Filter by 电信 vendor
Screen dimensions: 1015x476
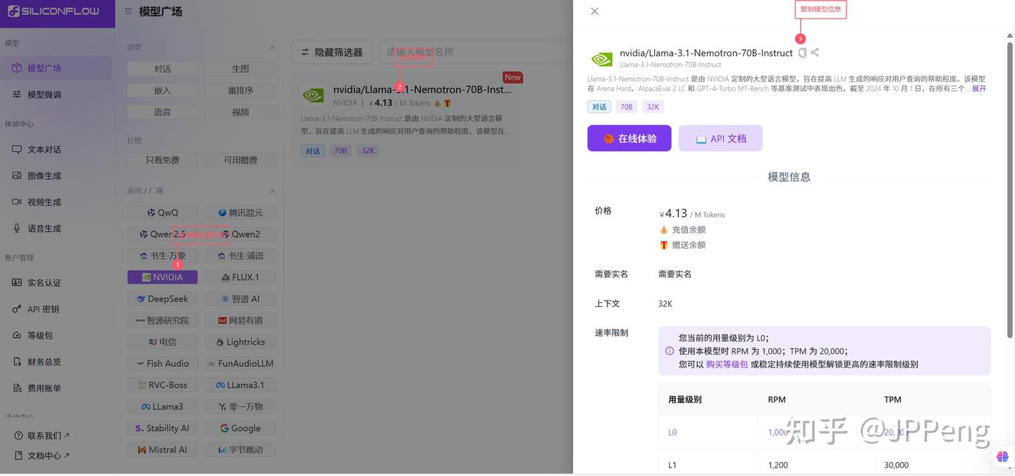click(x=163, y=342)
